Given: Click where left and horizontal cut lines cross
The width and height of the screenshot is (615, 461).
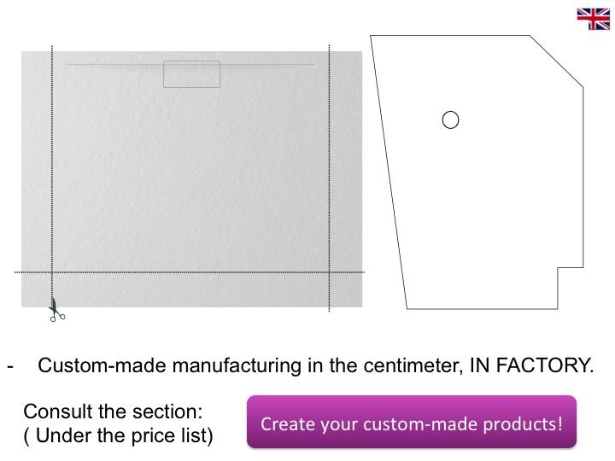Looking at the screenshot, I should pyautogui.click(x=52, y=272).
